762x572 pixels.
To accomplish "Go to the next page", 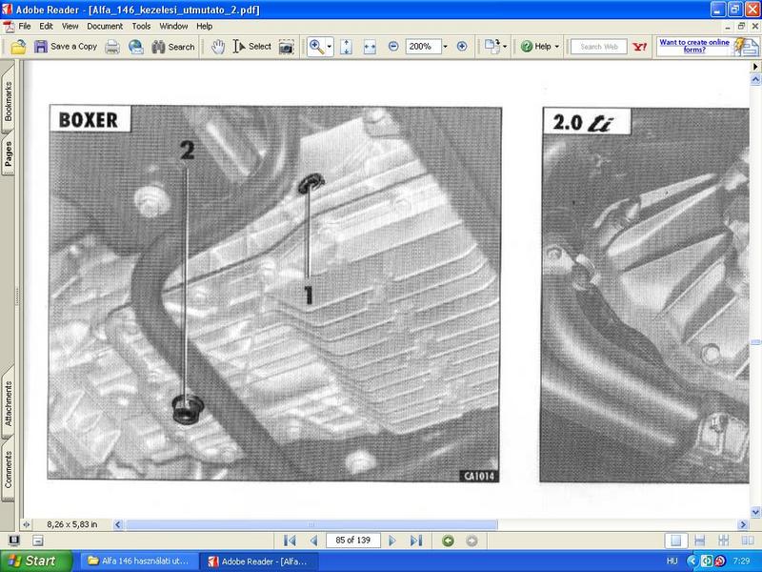I will coord(392,541).
